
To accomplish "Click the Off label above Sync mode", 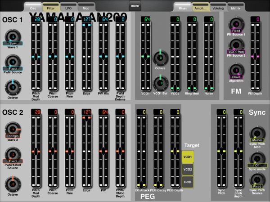I will coord(257,165).
